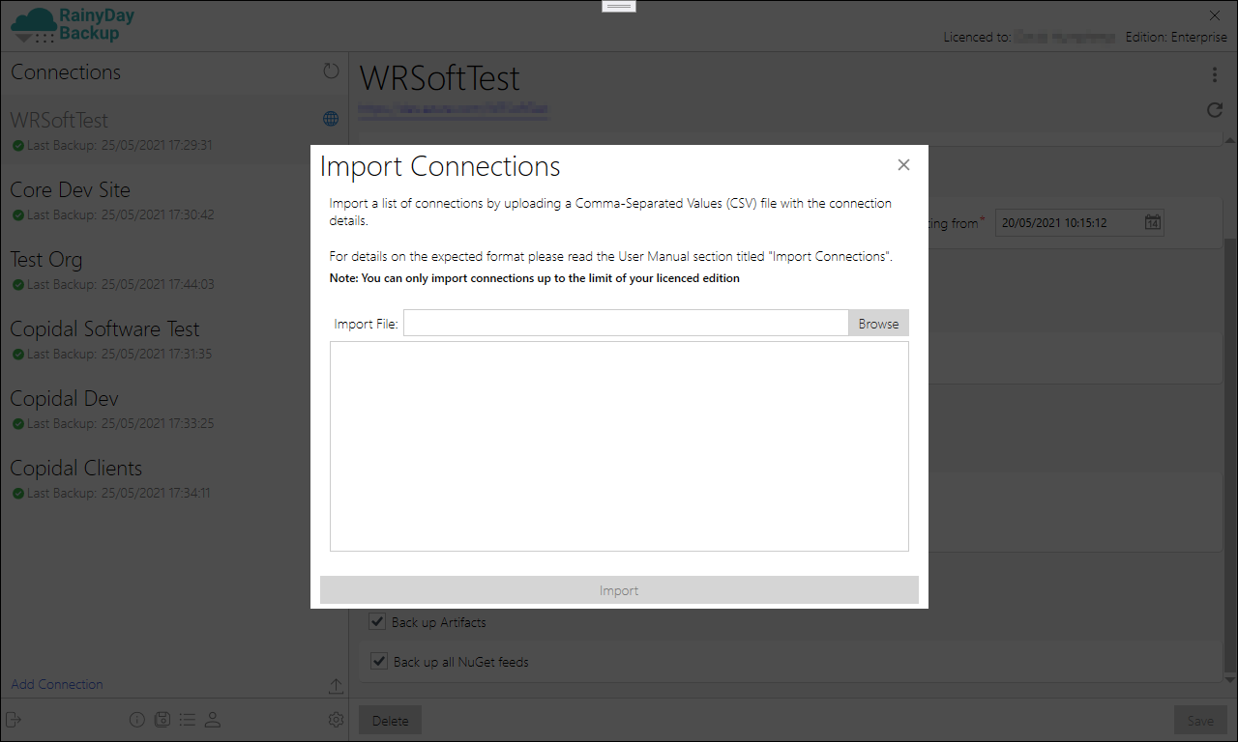This screenshot has height=742, width=1238.
Task: Click the save disk icon in bottom bar
Action: click(162, 720)
